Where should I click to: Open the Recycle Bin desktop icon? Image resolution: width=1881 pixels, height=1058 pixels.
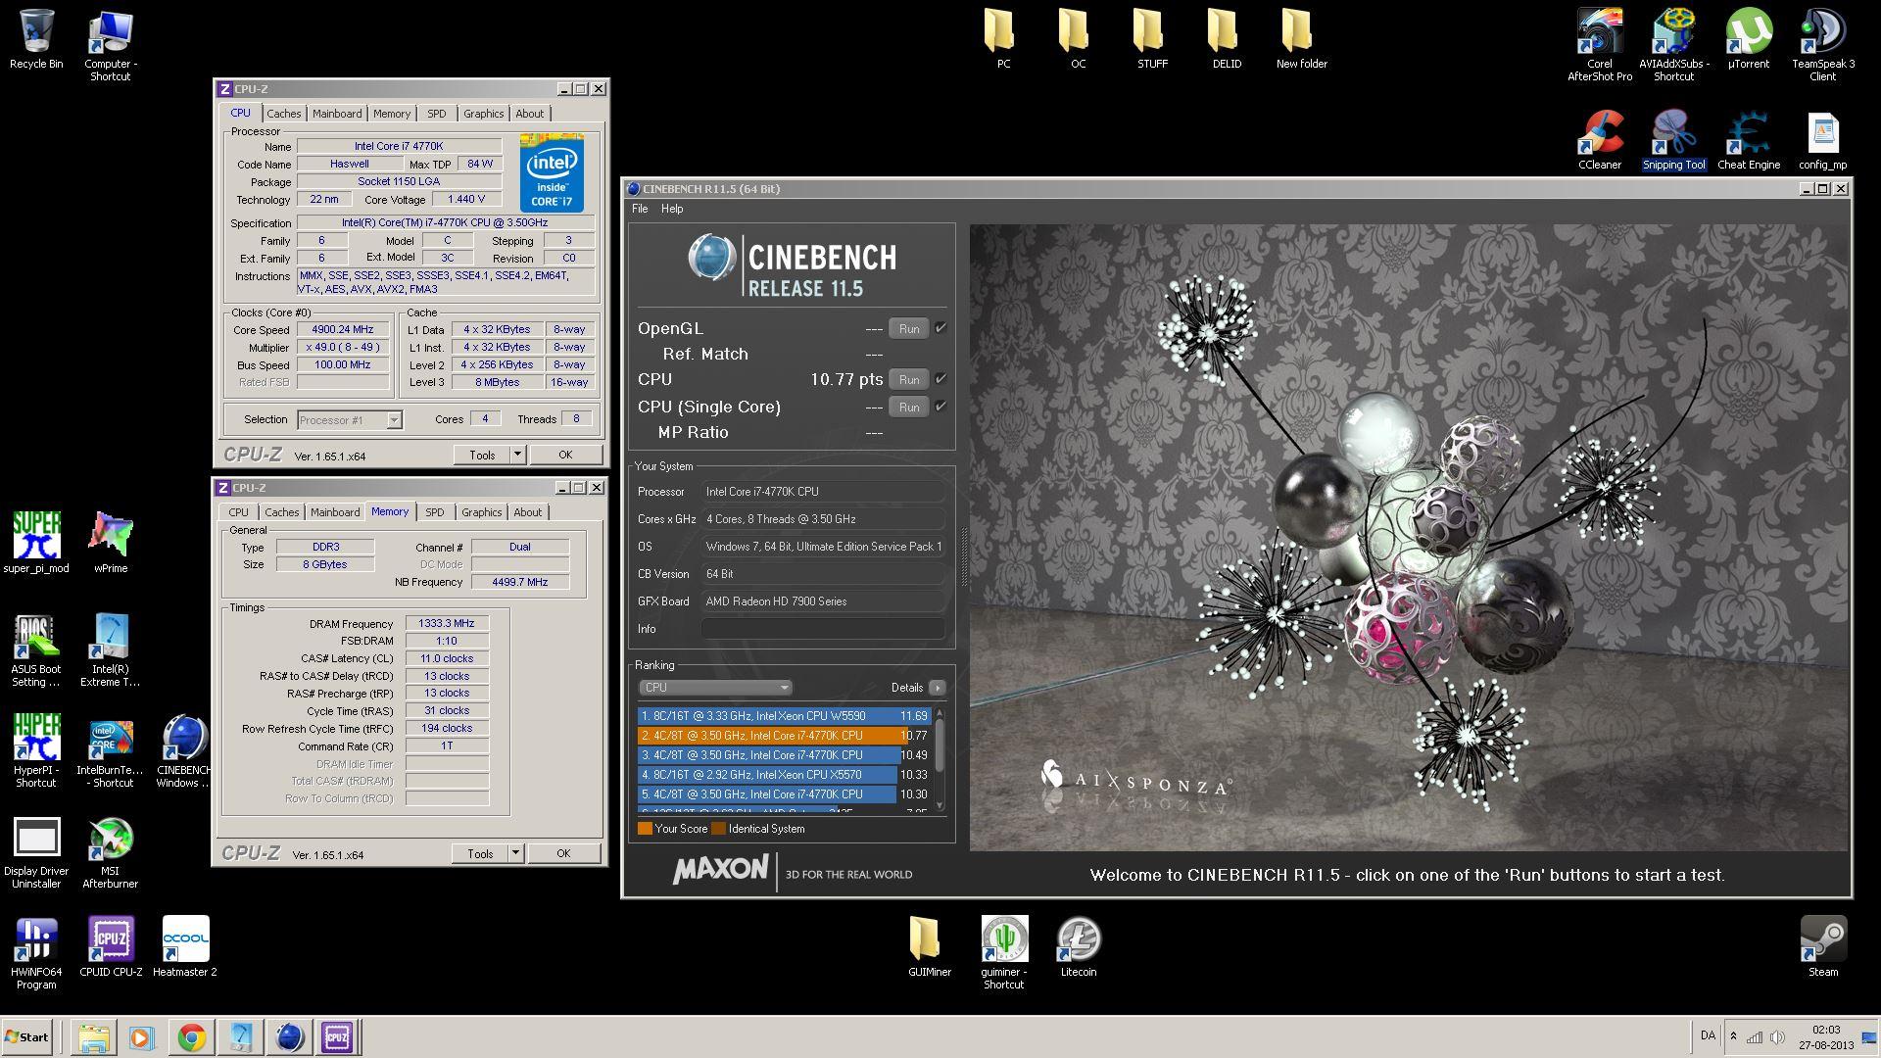coord(36,39)
